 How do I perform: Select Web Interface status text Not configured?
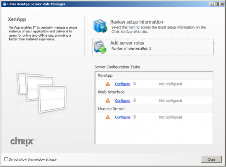171,101
